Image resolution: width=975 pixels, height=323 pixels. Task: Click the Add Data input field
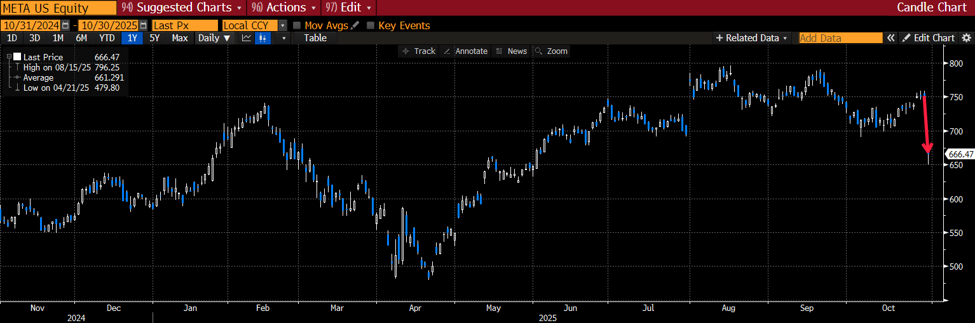[x=840, y=38]
